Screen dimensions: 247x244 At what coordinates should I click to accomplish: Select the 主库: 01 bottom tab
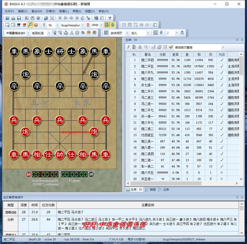[135, 190]
